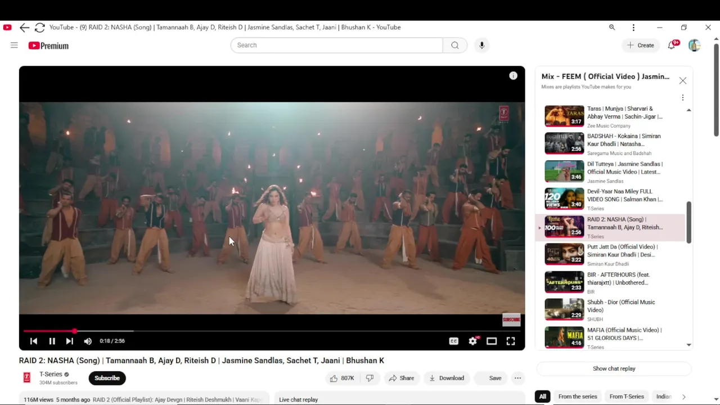Pause the playing video
This screenshot has width=720, height=405.
[52, 341]
